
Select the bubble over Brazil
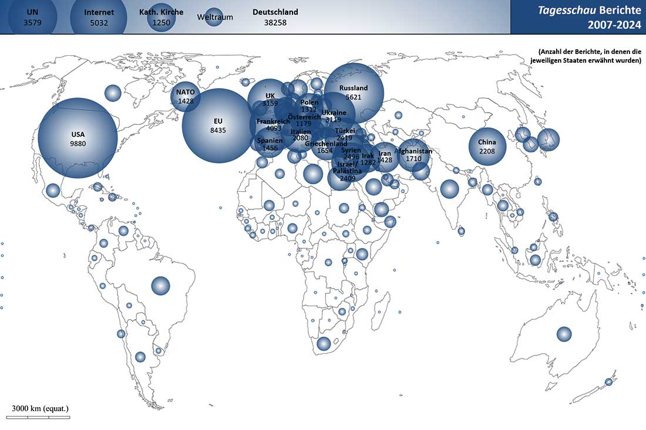click(160, 286)
